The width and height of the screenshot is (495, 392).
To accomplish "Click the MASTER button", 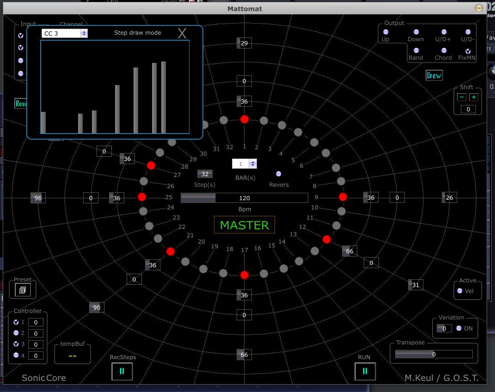I will [244, 225].
